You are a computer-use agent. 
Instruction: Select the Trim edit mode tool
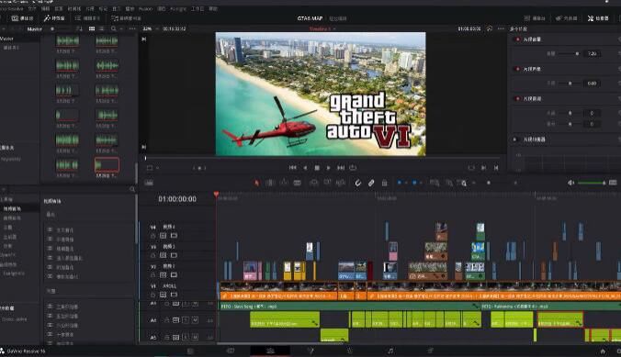point(270,183)
